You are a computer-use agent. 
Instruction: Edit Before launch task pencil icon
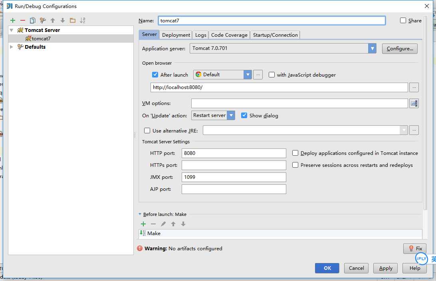coord(163,224)
